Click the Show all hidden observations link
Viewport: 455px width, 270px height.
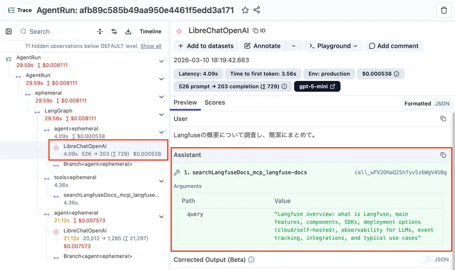151,46
